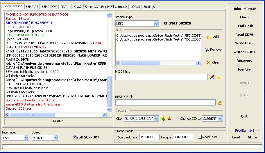The image size is (265, 153).
Task: Open the Empty Fill & Repair tab
Action: coord(114,7)
